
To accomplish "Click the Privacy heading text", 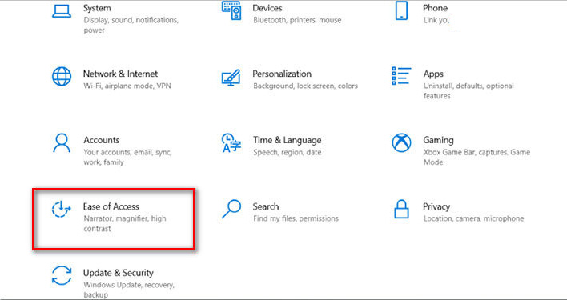I will click(x=436, y=207).
